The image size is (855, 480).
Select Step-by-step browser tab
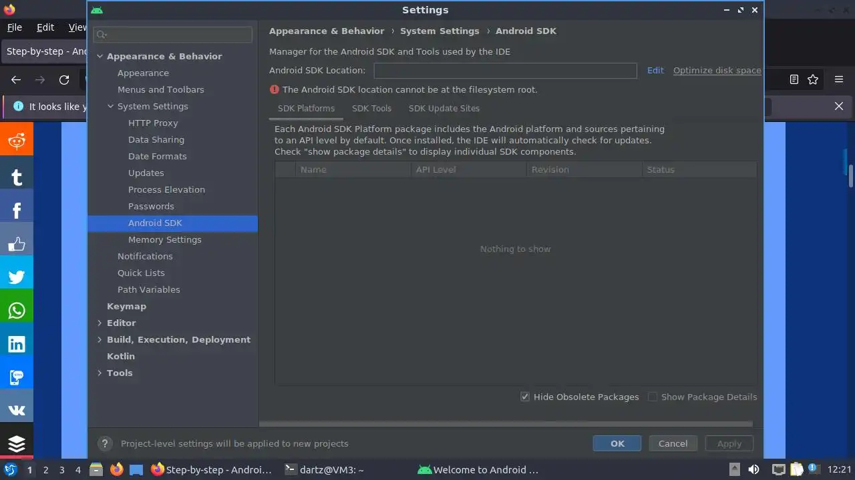click(x=45, y=51)
